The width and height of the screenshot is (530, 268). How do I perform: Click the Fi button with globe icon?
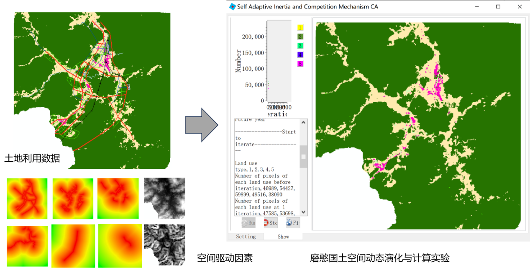point(293,223)
